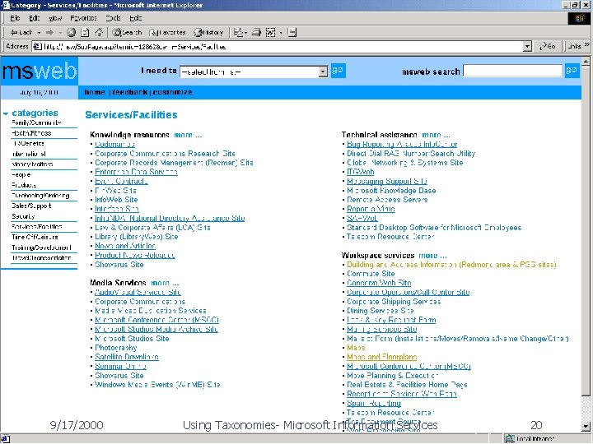Viewport: 593px width, 444px height.
Task: Click the Print toolbar icon
Action: tap(256, 32)
